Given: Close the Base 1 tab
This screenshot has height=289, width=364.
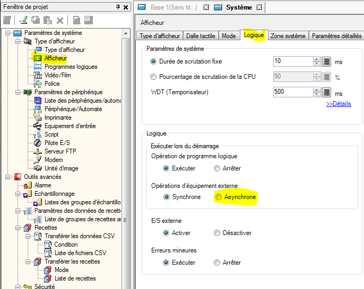Looking at the screenshot, I should 206,7.
